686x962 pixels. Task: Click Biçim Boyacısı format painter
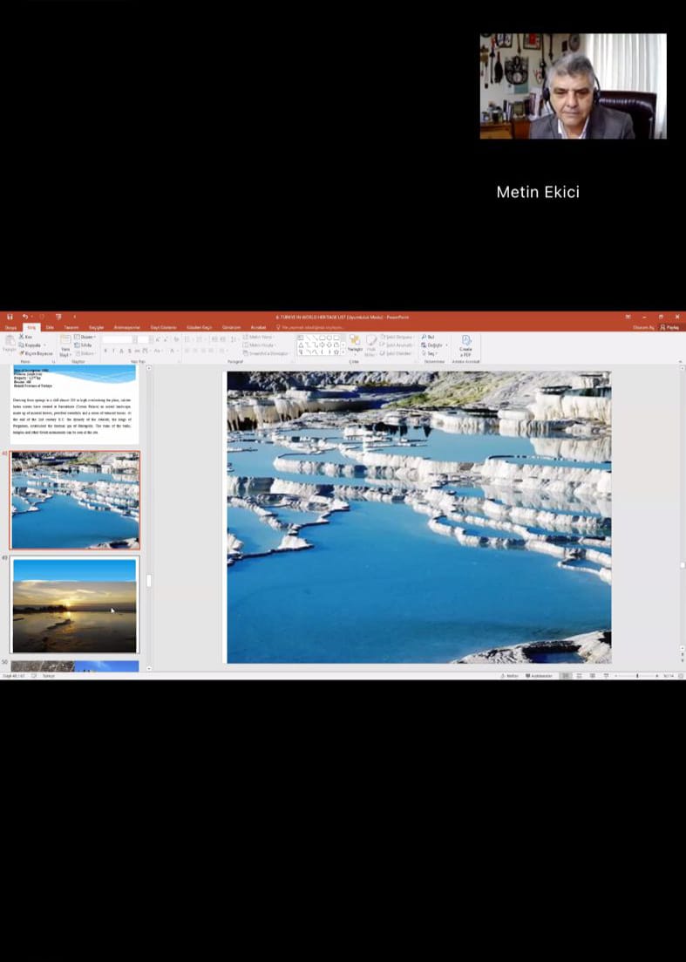click(x=36, y=353)
